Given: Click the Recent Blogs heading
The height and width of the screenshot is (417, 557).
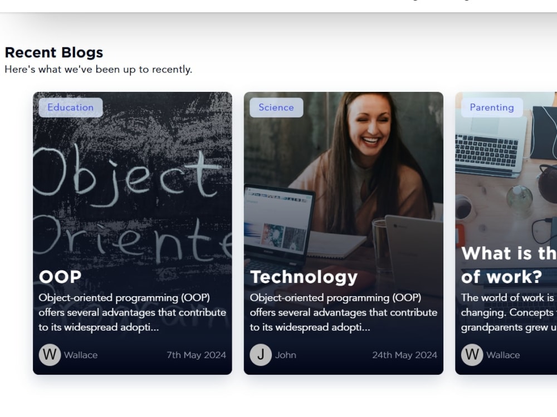Looking at the screenshot, I should coord(54,52).
